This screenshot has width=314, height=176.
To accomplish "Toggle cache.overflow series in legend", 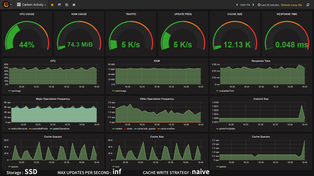I will [x=166, y=129].
